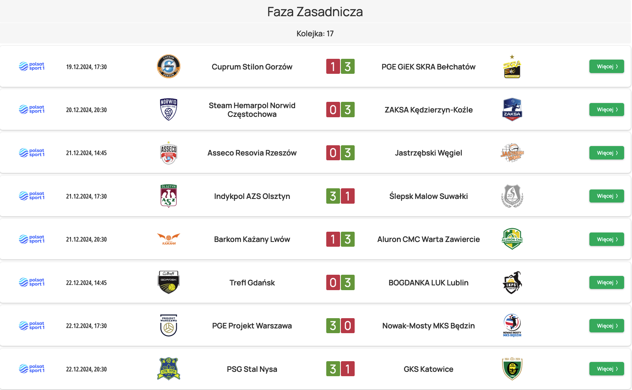Select the Asseco Resovia Rzeszów crest

(x=168, y=153)
